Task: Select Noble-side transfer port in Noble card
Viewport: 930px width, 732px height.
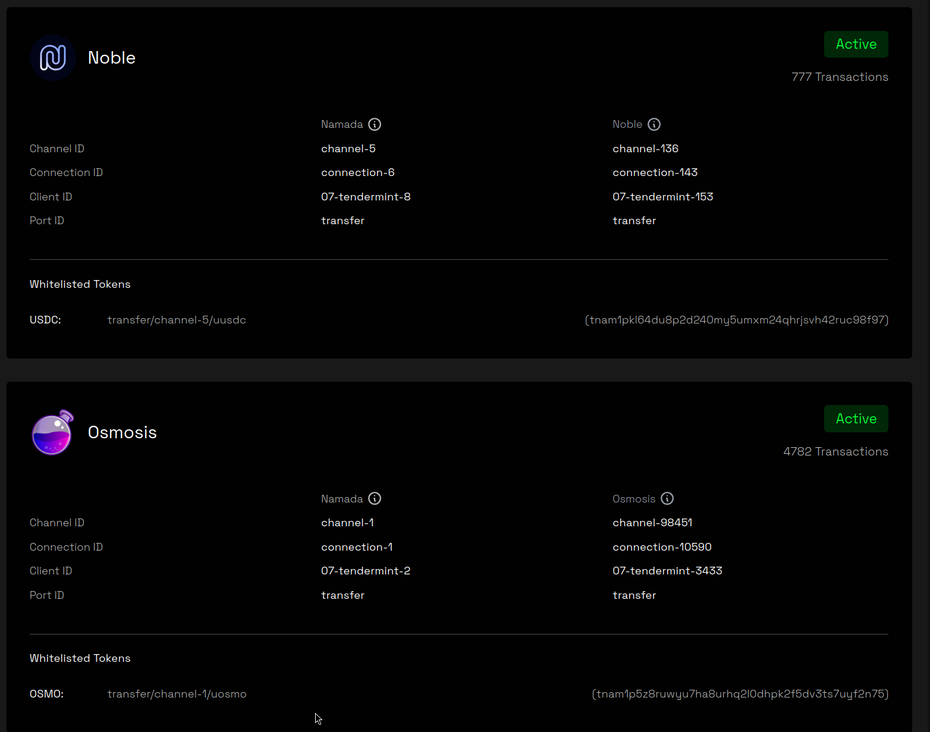Action: click(634, 221)
